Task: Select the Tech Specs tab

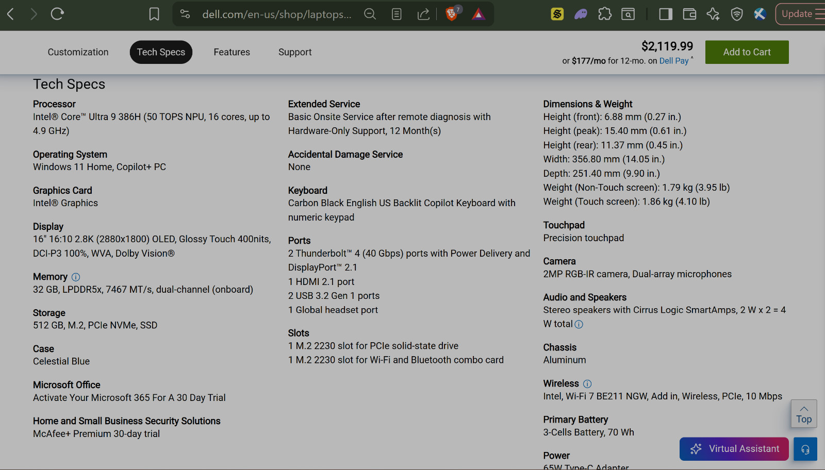Action: point(161,52)
